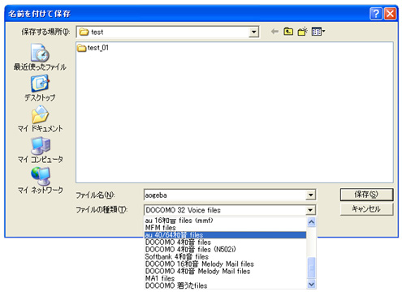
Task: Choose Softbank 4和音 files option
Action: click(x=226, y=256)
